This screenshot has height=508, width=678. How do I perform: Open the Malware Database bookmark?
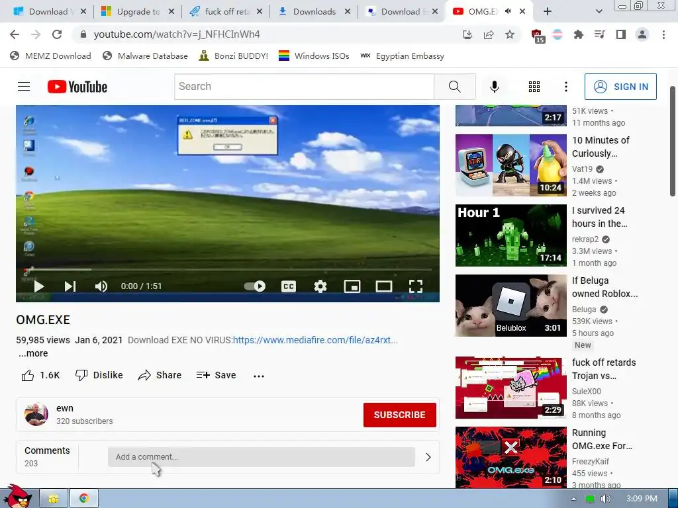(145, 56)
